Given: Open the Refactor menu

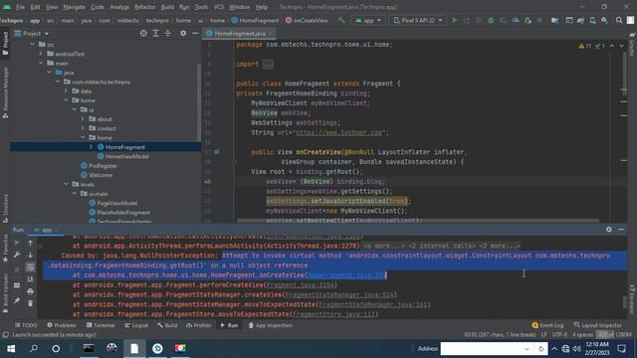Looking at the screenshot, I should tap(144, 7).
